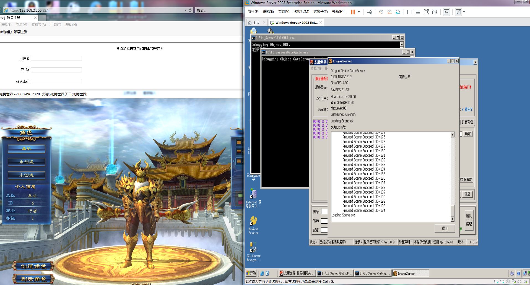Open VMware 编辑(E) menu

(x=268, y=12)
